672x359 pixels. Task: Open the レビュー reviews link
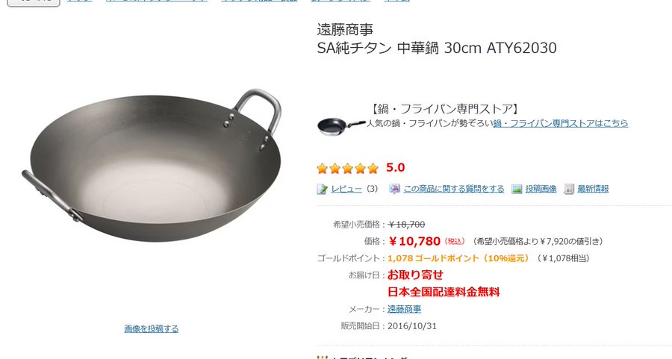click(x=346, y=189)
